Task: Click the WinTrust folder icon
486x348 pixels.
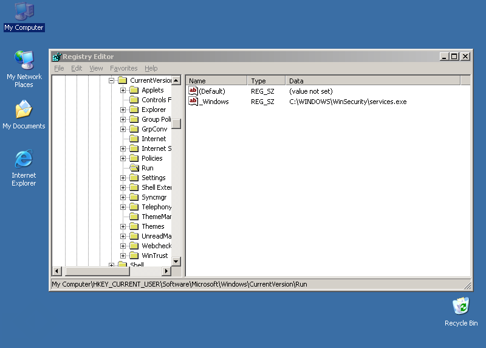Action: point(134,256)
